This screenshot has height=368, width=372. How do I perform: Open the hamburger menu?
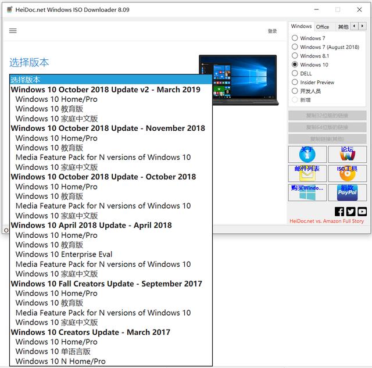(x=13, y=31)
